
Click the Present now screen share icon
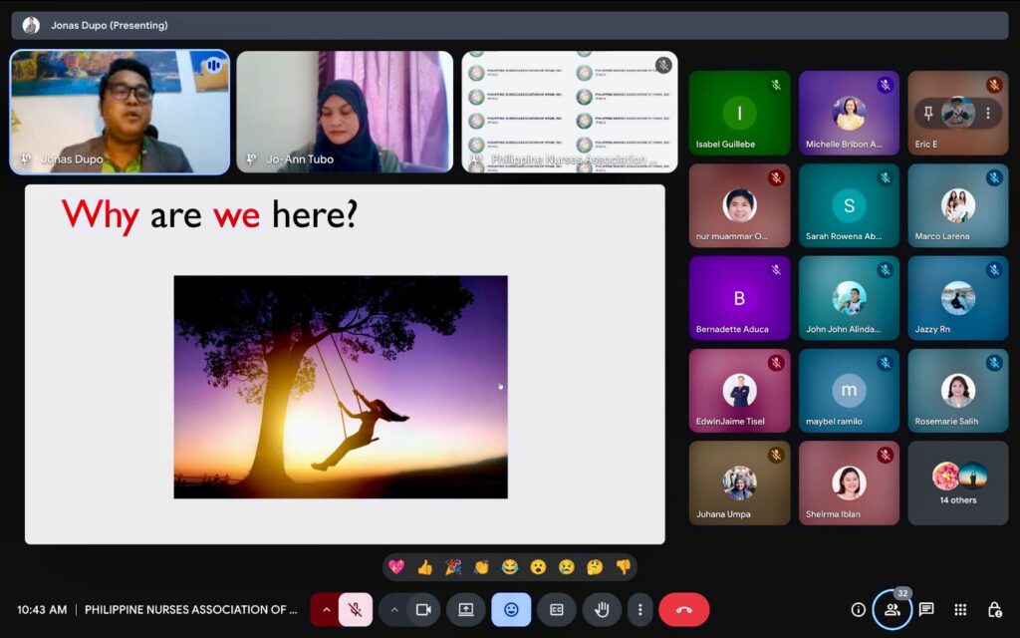pos(465,609)
